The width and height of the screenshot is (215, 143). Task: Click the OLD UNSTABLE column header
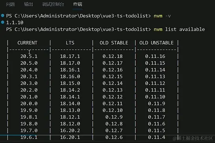click(156, 43)
